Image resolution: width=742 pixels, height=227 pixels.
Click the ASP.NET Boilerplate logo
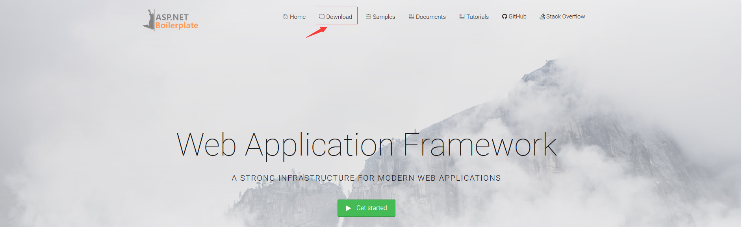(171, 20)
